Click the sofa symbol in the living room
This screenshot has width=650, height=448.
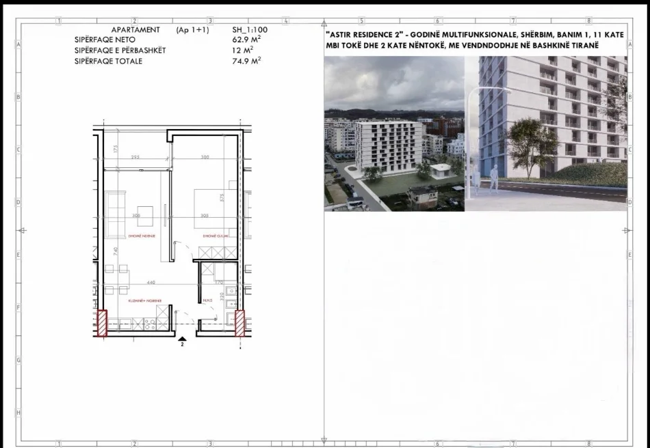click(115, 214)
